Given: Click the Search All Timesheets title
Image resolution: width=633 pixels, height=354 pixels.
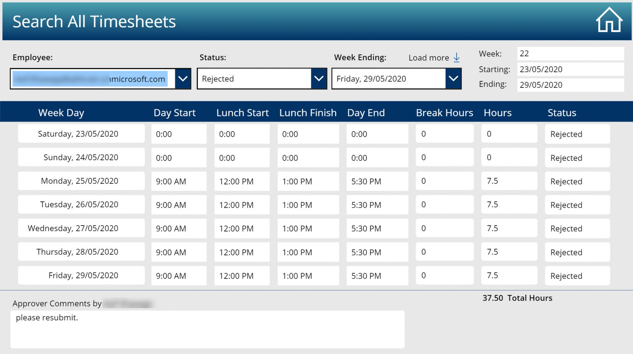Looking at the screenshot, I should click(94, 21).
